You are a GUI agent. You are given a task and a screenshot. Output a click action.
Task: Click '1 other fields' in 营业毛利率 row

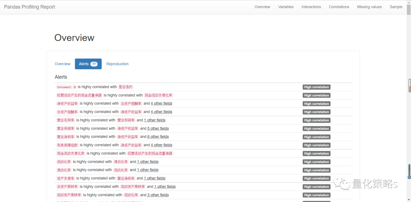coord(155,120)
